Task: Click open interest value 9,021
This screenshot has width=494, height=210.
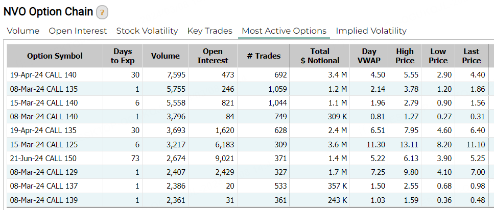Action: tap(225, 159)
